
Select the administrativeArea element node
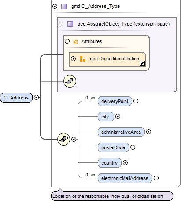pyautogui.click(x=121, y=132)
